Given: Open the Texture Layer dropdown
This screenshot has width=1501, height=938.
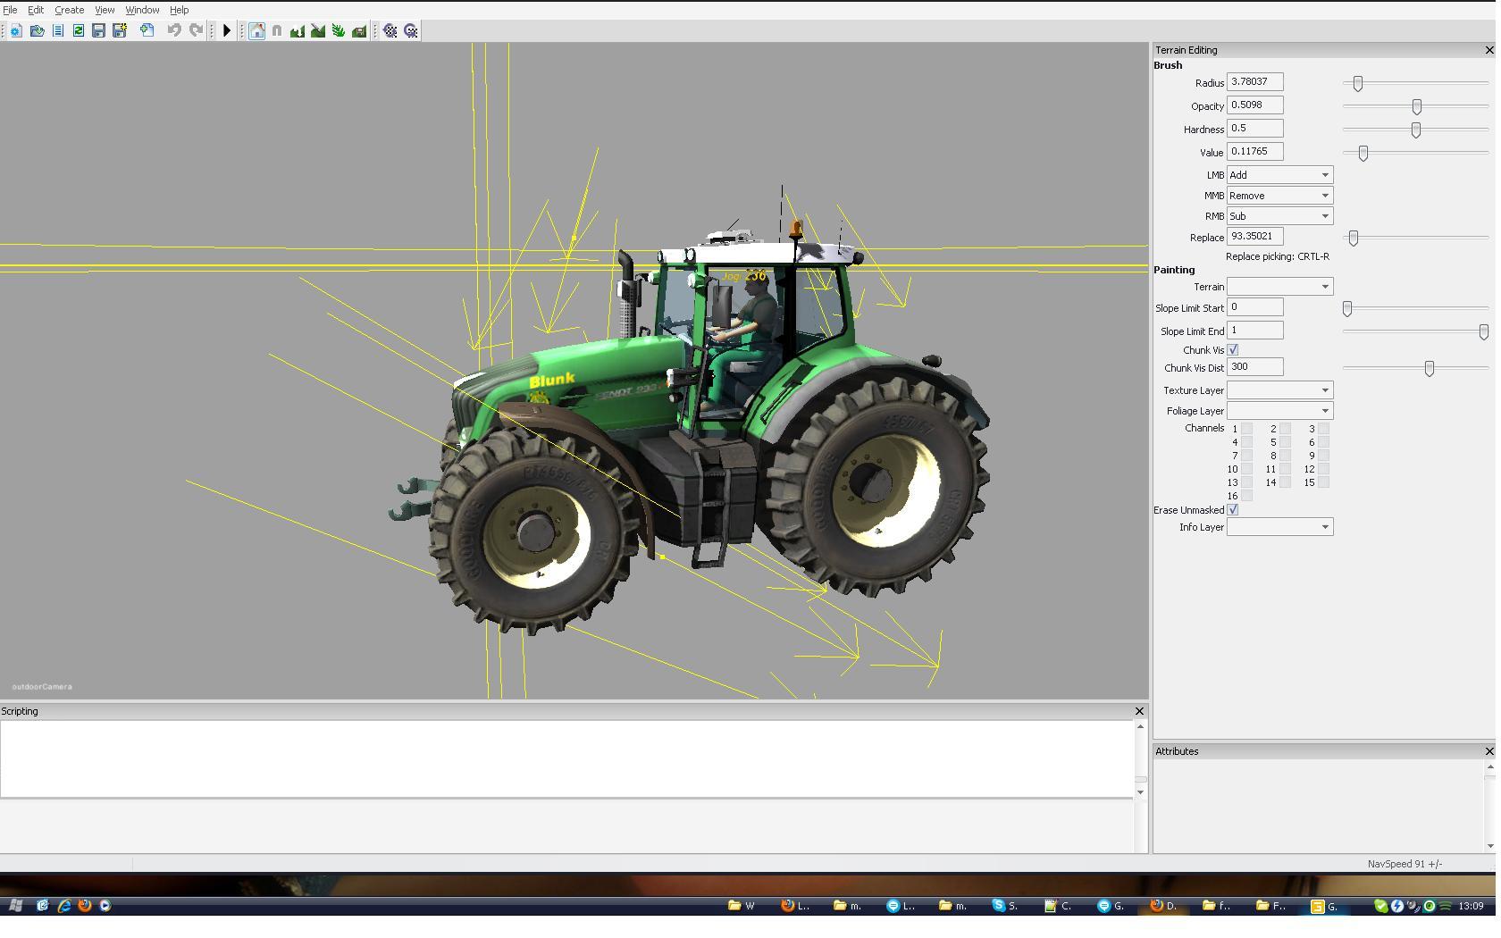Looking at the screenshot, I should 1280,390.
